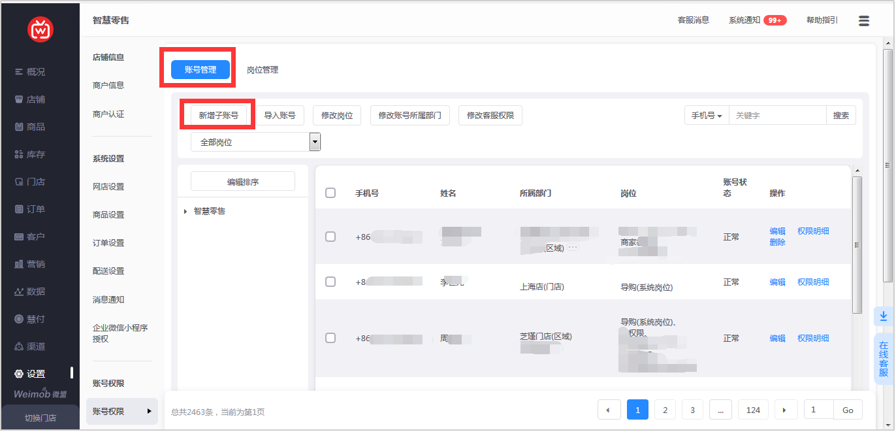This screenshot has width=896, height=432.
Task: Go to 店铺 shop section in sidebar
Action: 30,99
